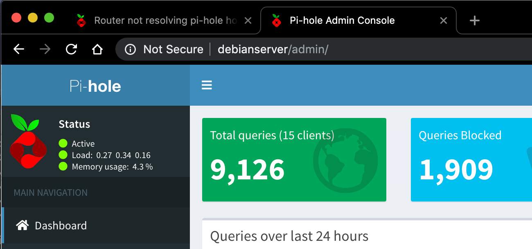Click the Not Secure label in address bar
This screenshot has height=249, width=532.
tap(173, 50)
